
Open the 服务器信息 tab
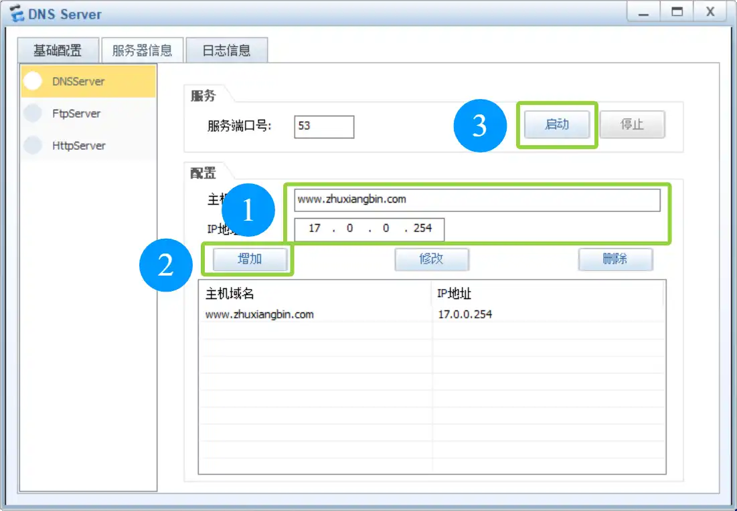point(142,50)
